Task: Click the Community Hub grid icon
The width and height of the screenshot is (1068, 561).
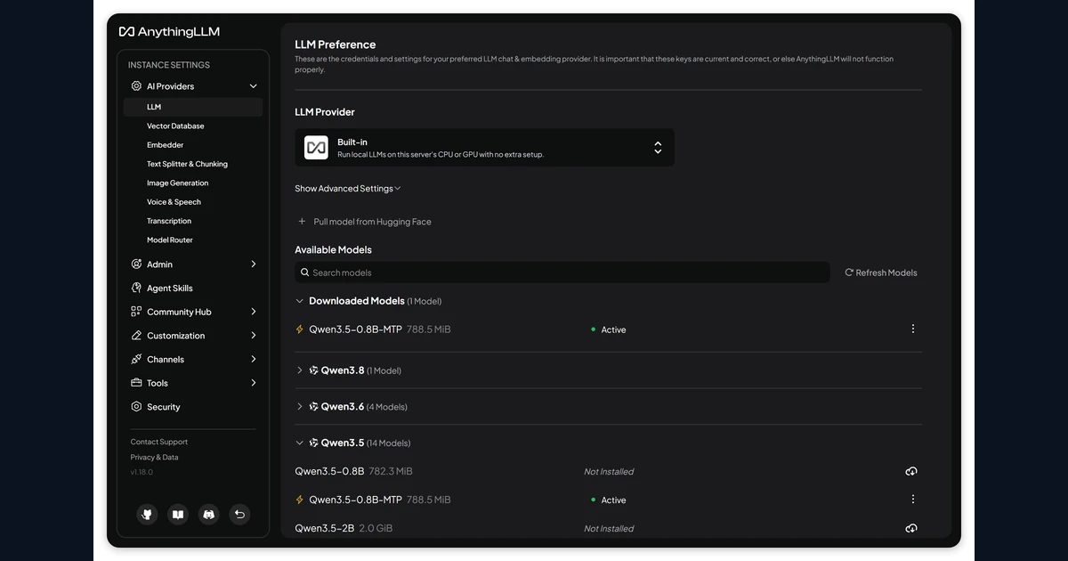Action: pyautogui.click(x=136, y=312)
